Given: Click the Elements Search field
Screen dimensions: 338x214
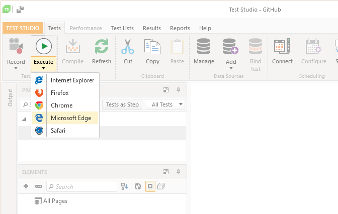Looking at the screenshot, I should pyautogui.click(x=81, y=186).
